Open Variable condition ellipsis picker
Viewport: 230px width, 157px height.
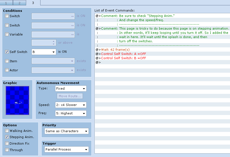coord(73,35)
